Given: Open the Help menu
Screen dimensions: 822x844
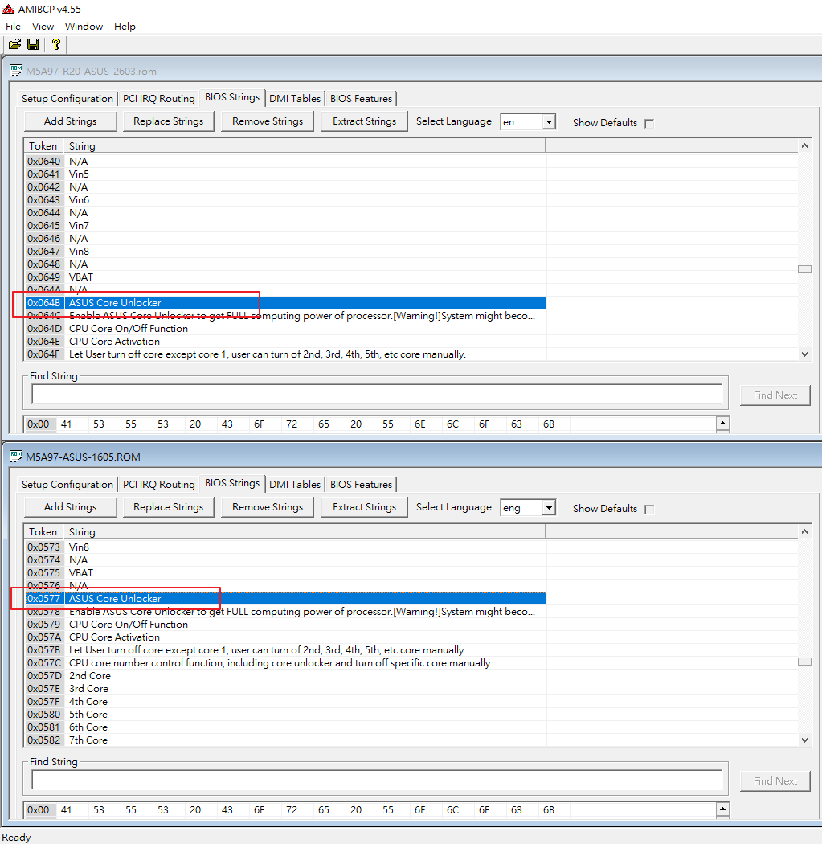Looking at the screenshot, I should pyautogui.click(x=125, y=27).
